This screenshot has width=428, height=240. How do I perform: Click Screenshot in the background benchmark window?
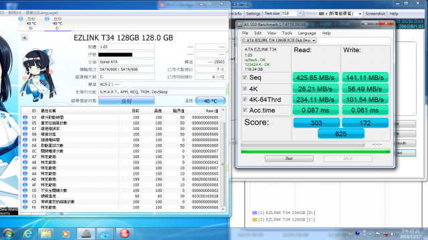pos(375,13)
